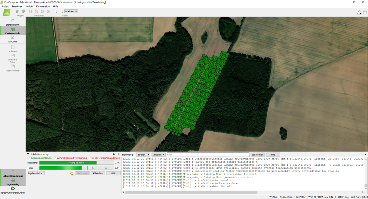Open the Startbildschirm home view
Image resolution: width=368 pixels, height=199 pixels.
pyautogui.click(x=13, y=22)
